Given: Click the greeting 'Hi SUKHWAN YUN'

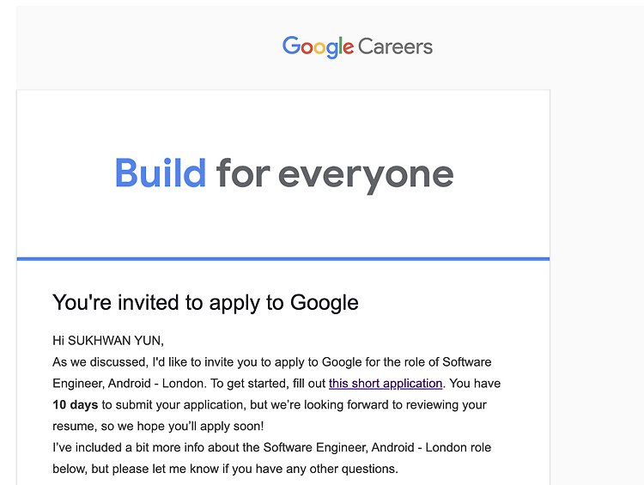Looking at the screenshot, I should coord(108,341).
